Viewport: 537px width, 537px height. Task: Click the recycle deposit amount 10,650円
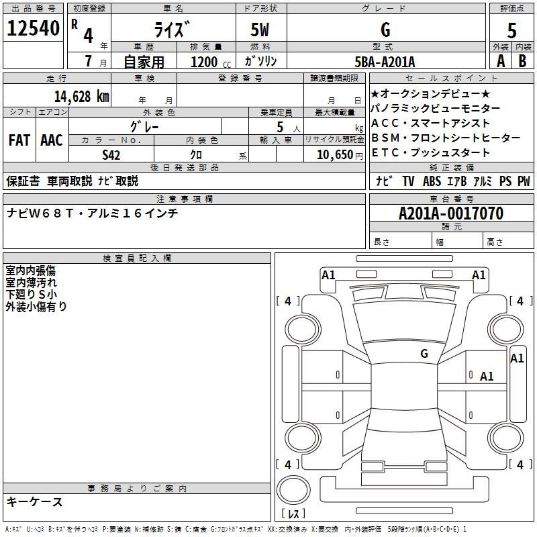(334, 154)
